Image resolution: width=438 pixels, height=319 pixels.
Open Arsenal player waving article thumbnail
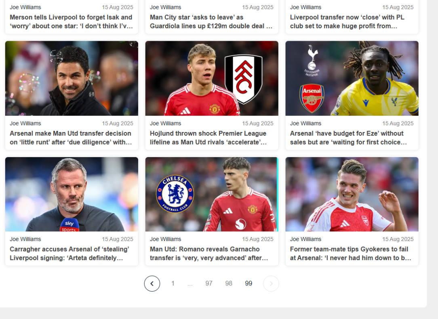[x=352, y=194]
